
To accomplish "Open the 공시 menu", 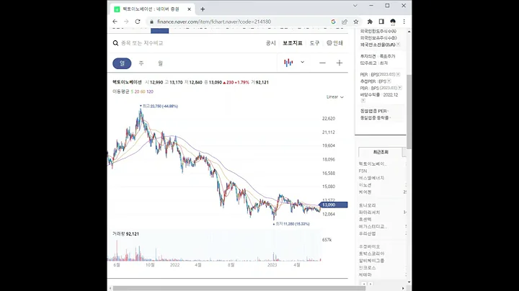I will pyautogui.click(x=271, y=43).
